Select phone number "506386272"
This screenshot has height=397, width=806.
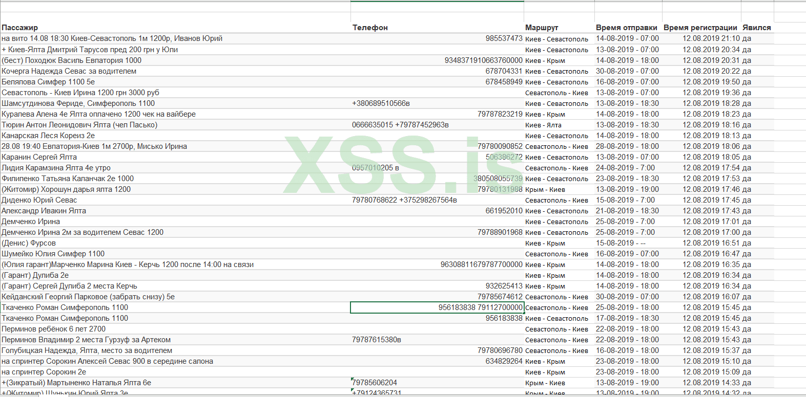(504, 157)
